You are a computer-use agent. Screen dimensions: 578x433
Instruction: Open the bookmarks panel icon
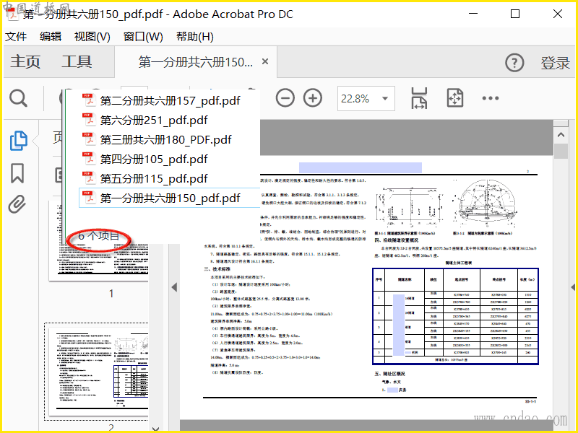(17, 173)
